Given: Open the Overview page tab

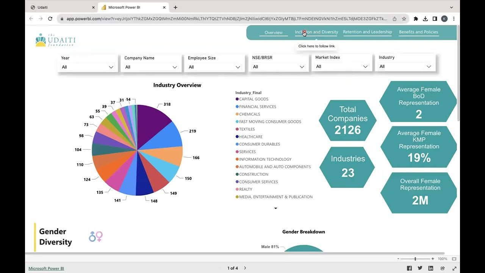Looking at the screenshot, I should [274, 33].
